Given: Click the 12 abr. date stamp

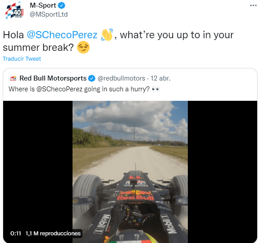Looking at the screenshot, I should tap(160, 78).
